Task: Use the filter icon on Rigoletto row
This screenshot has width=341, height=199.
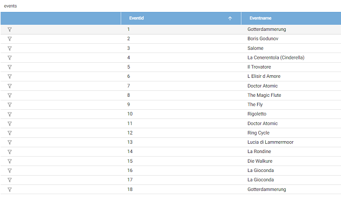Action: (x=10, y=114)
